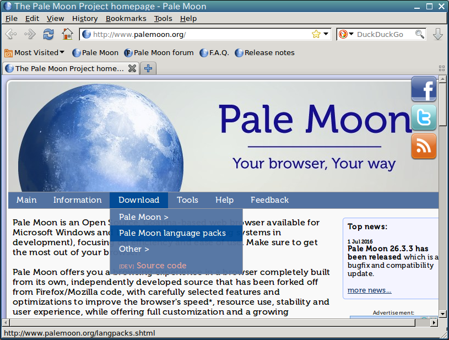Screen dimensions: 449x340
Task: Close the Pale Moon Project homepage tab
Action: (132, 68)
